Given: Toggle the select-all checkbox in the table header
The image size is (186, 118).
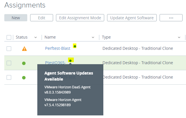Looking at the screenshot, I should click(x=9, y=37).
